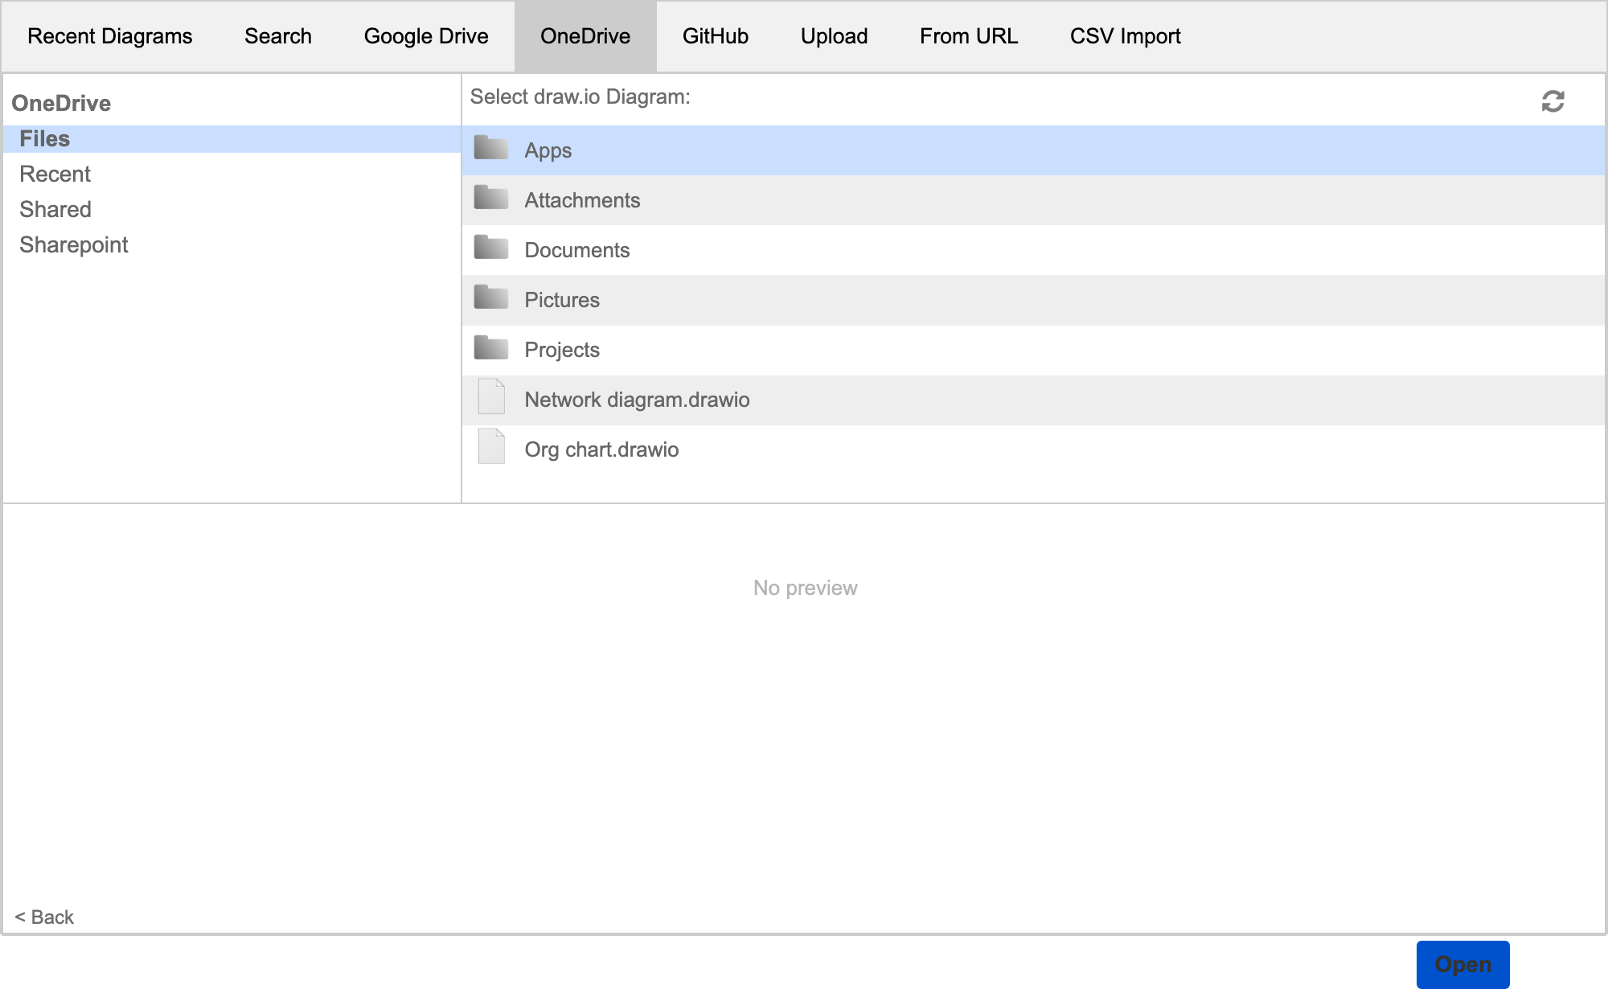Switch to the CSV Import tab
This screenshot has height=997, width=1608.
pos(1126,36)
